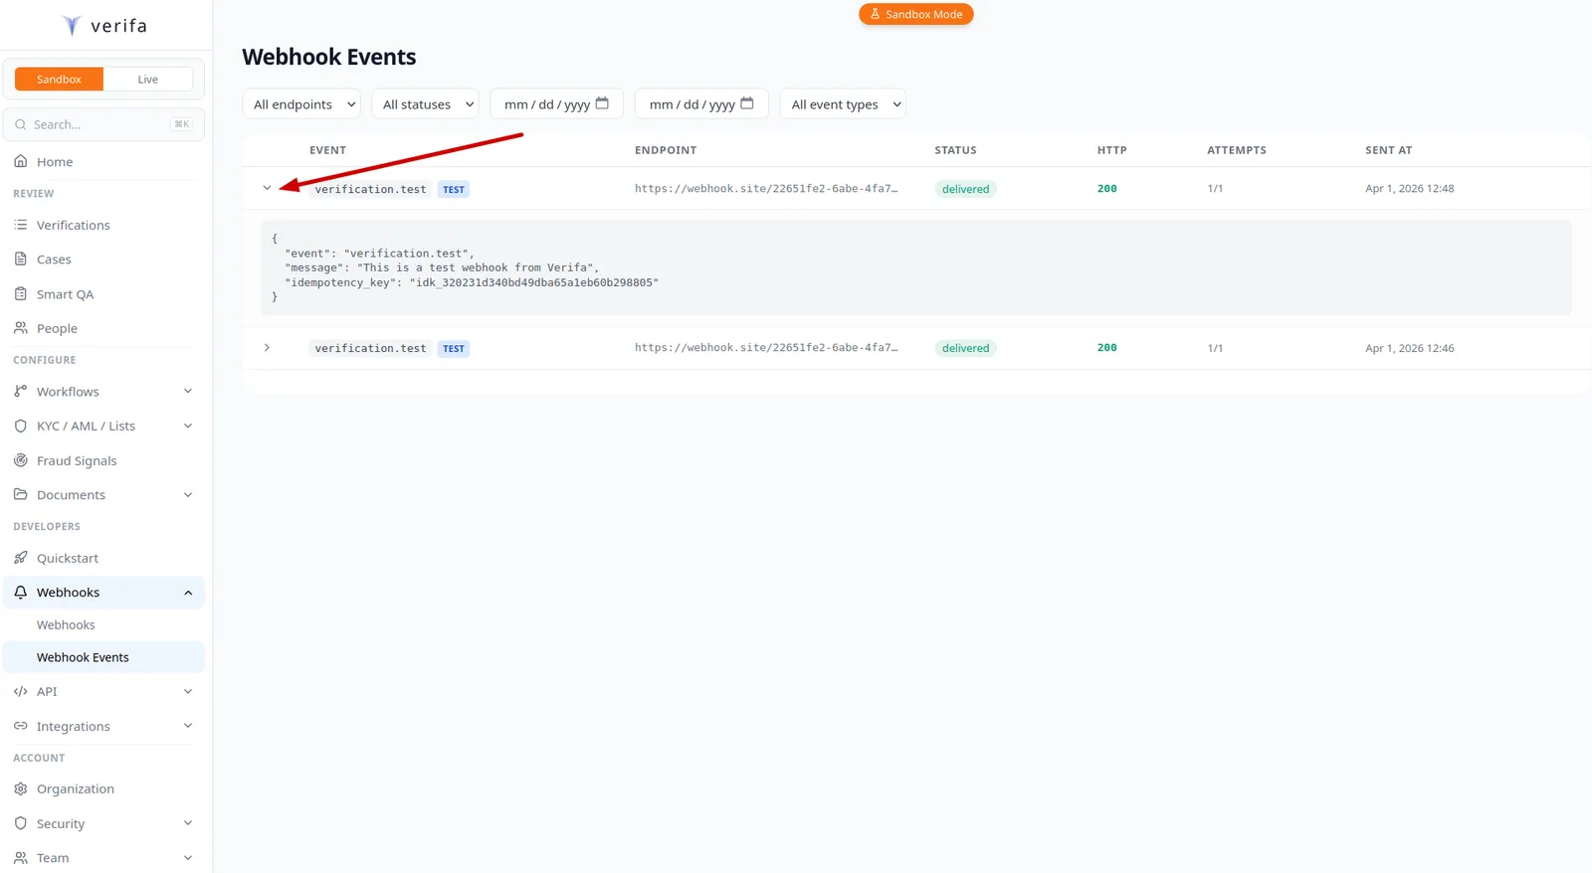1592x873 pixels.
Task: Open Verifications page
Action: pos(103,225)
